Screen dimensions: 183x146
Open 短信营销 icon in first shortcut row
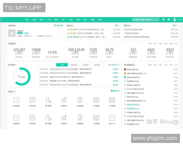80,100
